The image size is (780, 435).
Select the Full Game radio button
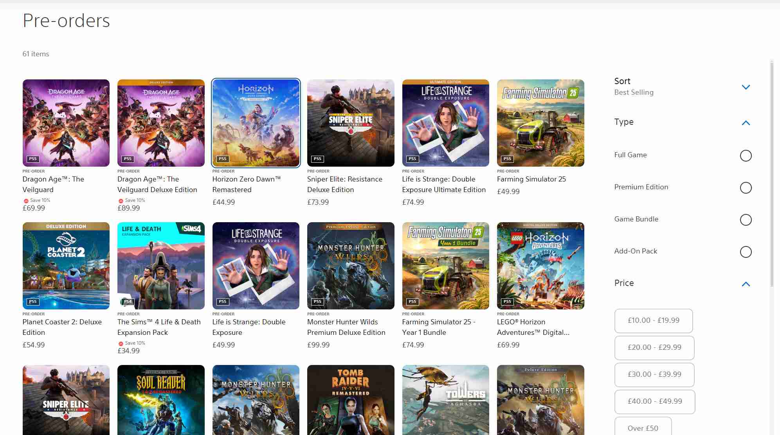(x=746, y=156)
